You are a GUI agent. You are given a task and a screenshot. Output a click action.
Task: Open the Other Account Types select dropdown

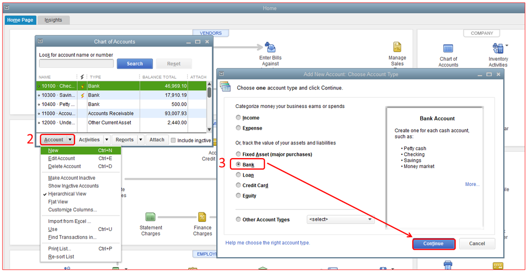(x=340, y=220)
